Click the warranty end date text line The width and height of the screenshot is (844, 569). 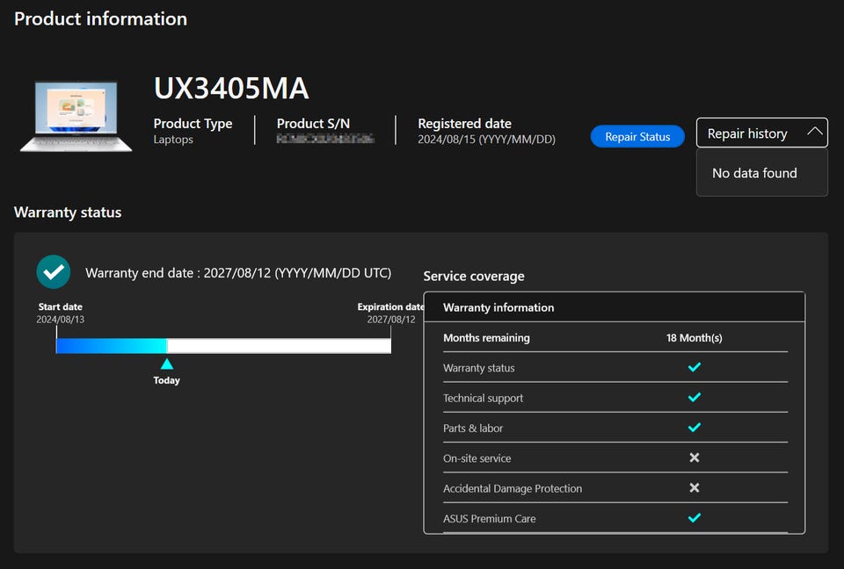pyautogui.click(x=238, y=273)
